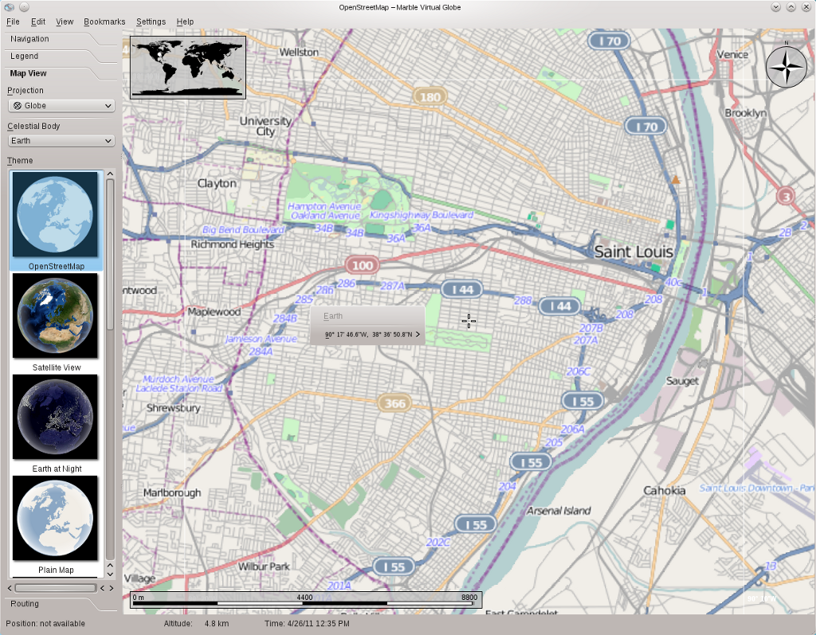Click the I 44 shield near exit 287A
Viewport: 816px width, 635px height.
pos(462,289)
